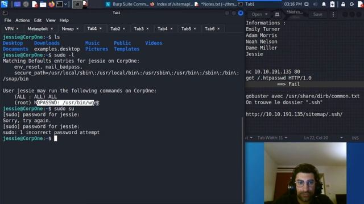Close the terminal window with blue X

[241, 13]
